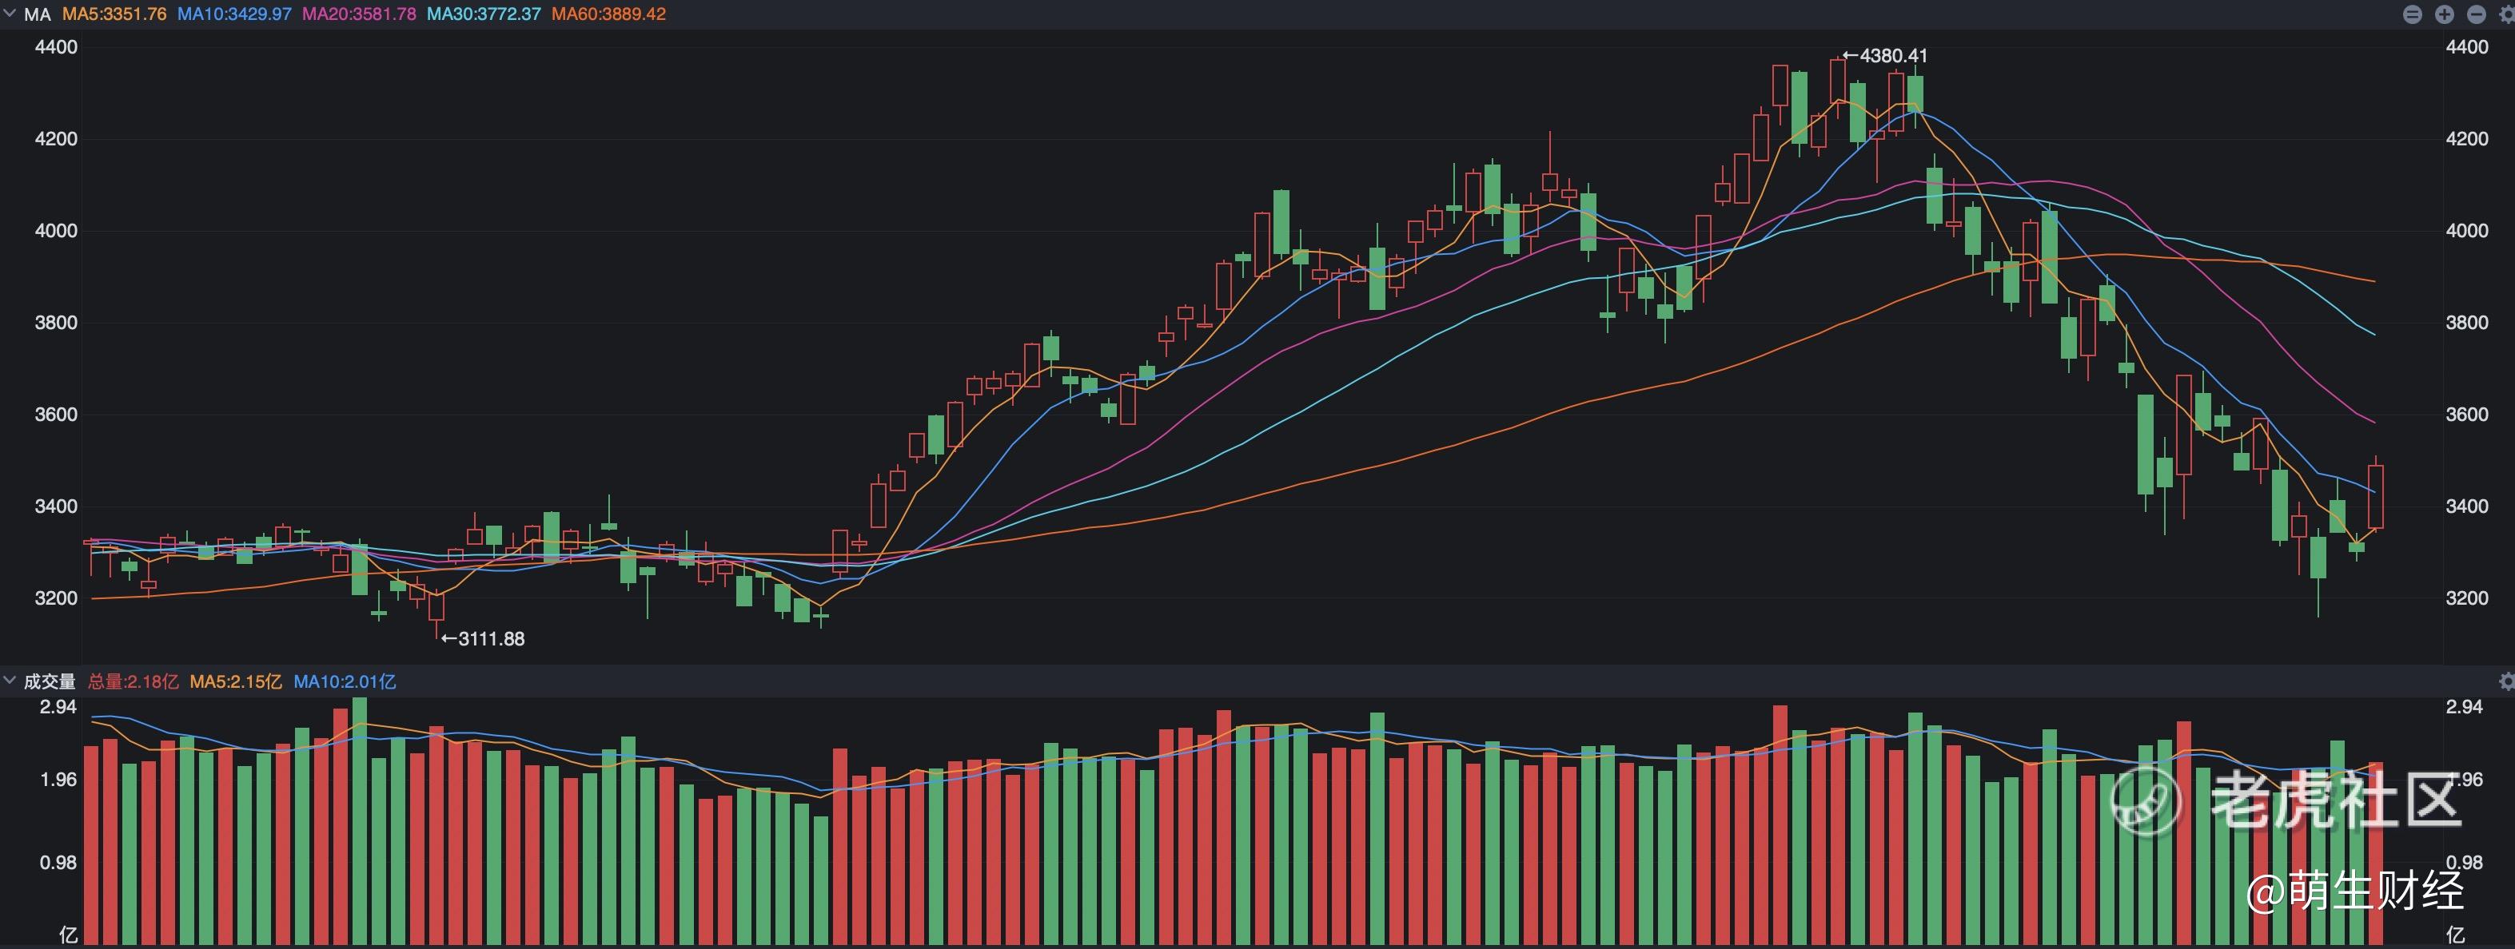
Task: Select the latest red candlestick at chart's right end
Action: (2375, 496)
